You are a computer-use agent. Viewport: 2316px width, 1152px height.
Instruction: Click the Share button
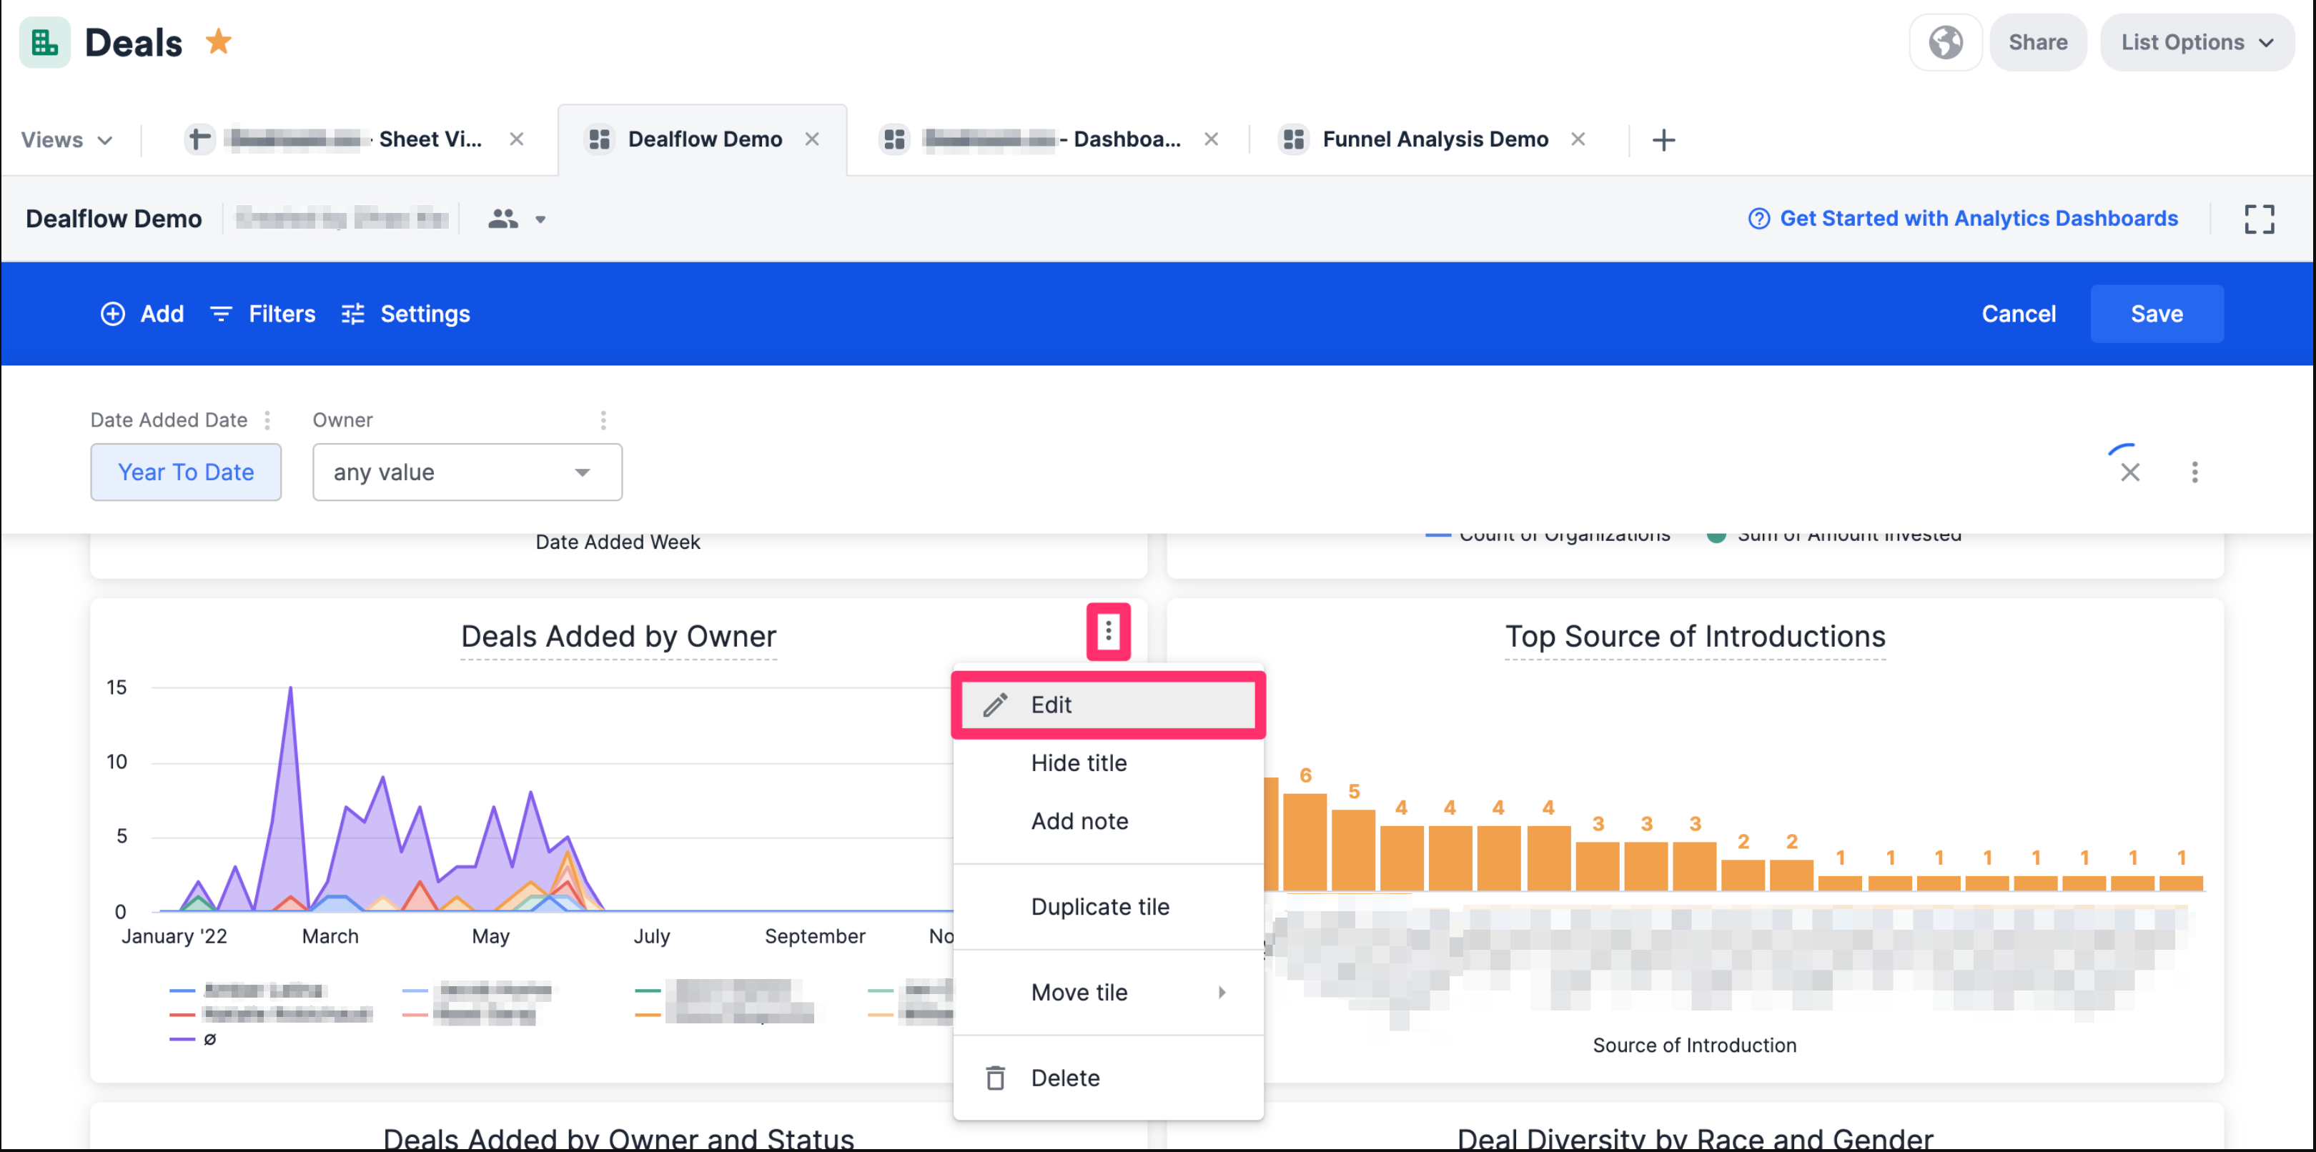[x=2037, y=42]
